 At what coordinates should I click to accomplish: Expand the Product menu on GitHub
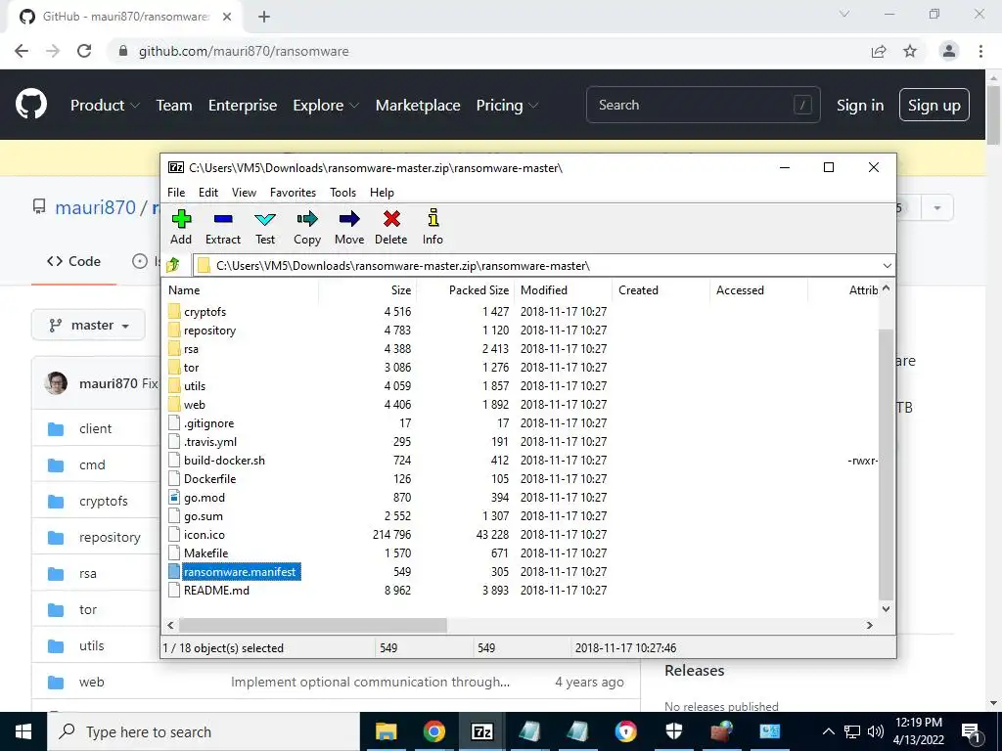tap(105, 106)
